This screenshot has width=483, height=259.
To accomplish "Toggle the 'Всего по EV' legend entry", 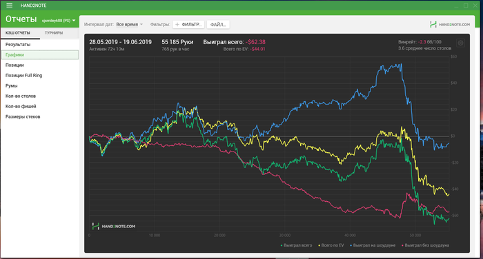I will point(331,245).
